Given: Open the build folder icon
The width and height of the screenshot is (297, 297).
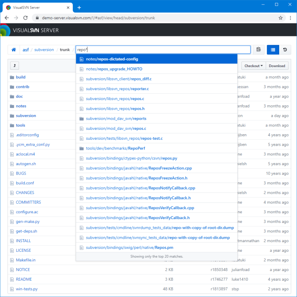Looking at the screenshot, I should [x=13, y=77].
